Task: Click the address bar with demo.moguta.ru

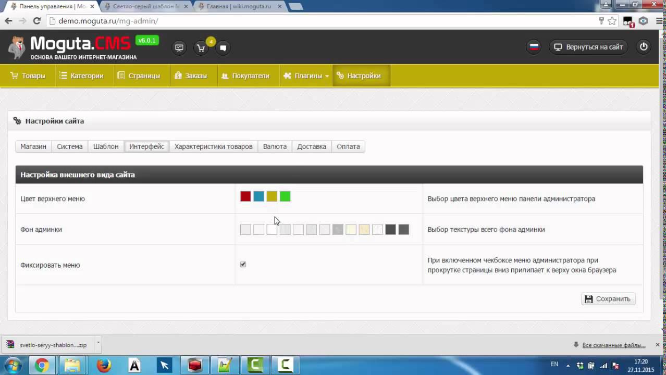Action: click(x=323, y=21)
